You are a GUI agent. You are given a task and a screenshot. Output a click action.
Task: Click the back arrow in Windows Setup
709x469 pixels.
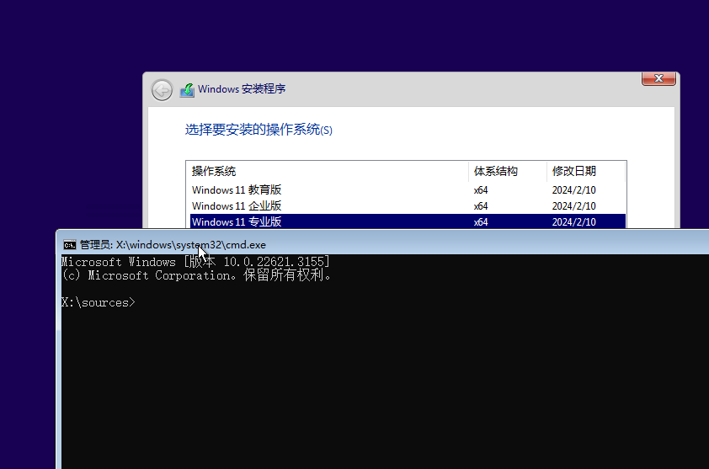click(x=162, y=90)
